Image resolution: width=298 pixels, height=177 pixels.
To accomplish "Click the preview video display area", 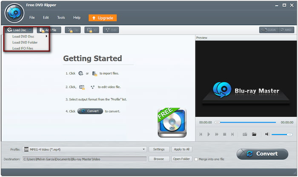I will click(246, 79).
